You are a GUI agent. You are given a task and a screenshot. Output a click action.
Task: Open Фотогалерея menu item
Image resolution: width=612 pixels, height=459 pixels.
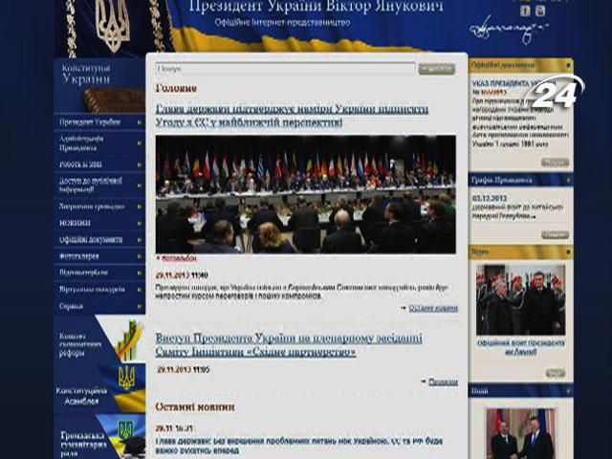78,256
